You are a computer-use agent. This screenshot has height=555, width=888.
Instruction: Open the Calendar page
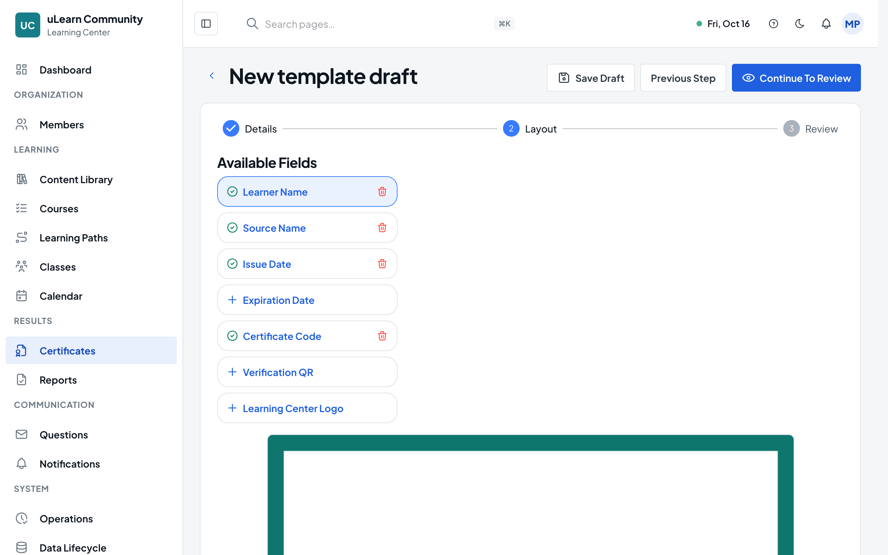pos(91,296)
